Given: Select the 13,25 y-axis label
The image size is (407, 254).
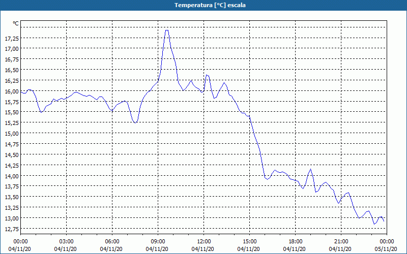Looking at the screenshot, I should pyautogui.click(x=11, y=208).
